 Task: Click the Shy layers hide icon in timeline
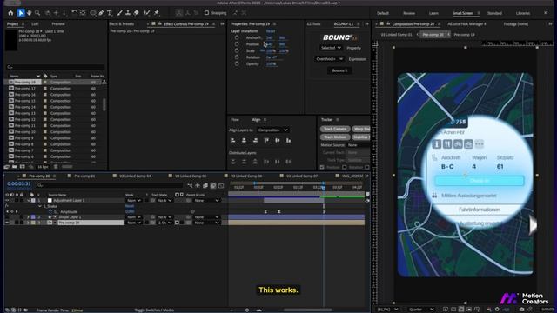click(x=198, y=185)
